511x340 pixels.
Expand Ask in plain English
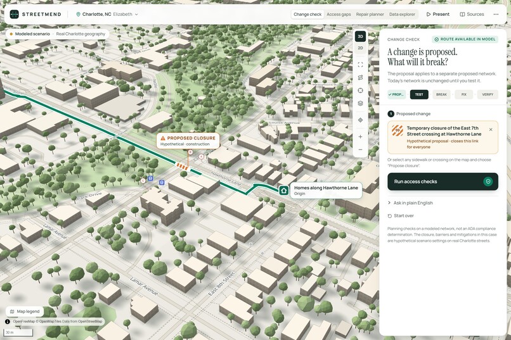[410, 203]
